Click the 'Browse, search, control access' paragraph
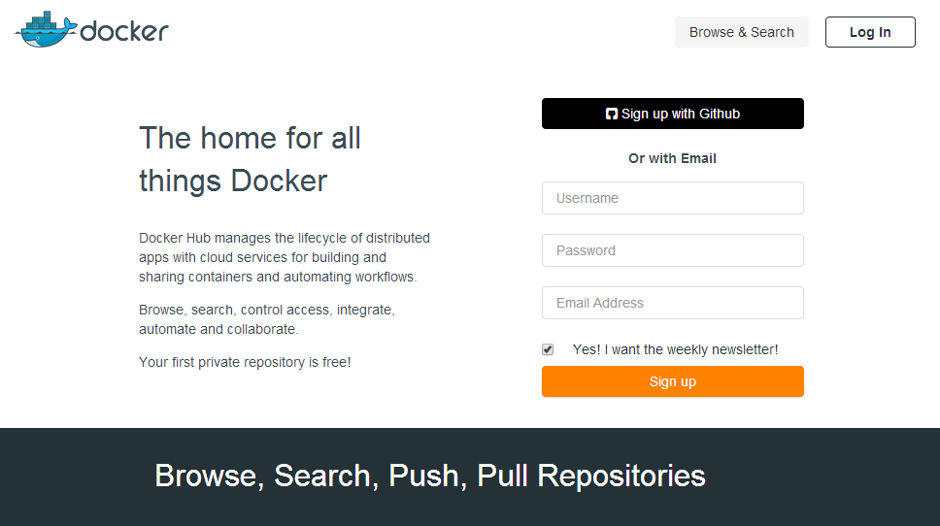Screen dimensions: 940x526 267,319
